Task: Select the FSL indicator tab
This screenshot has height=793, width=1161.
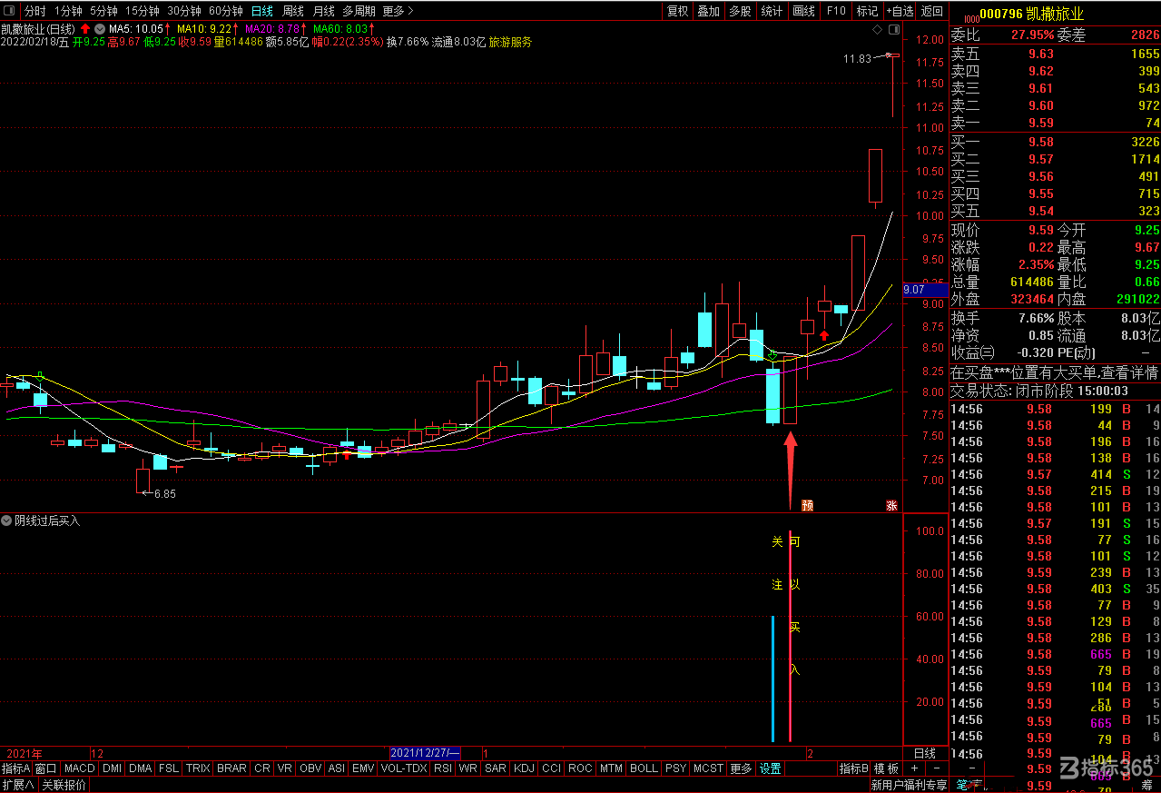Action: click(169, 768)
